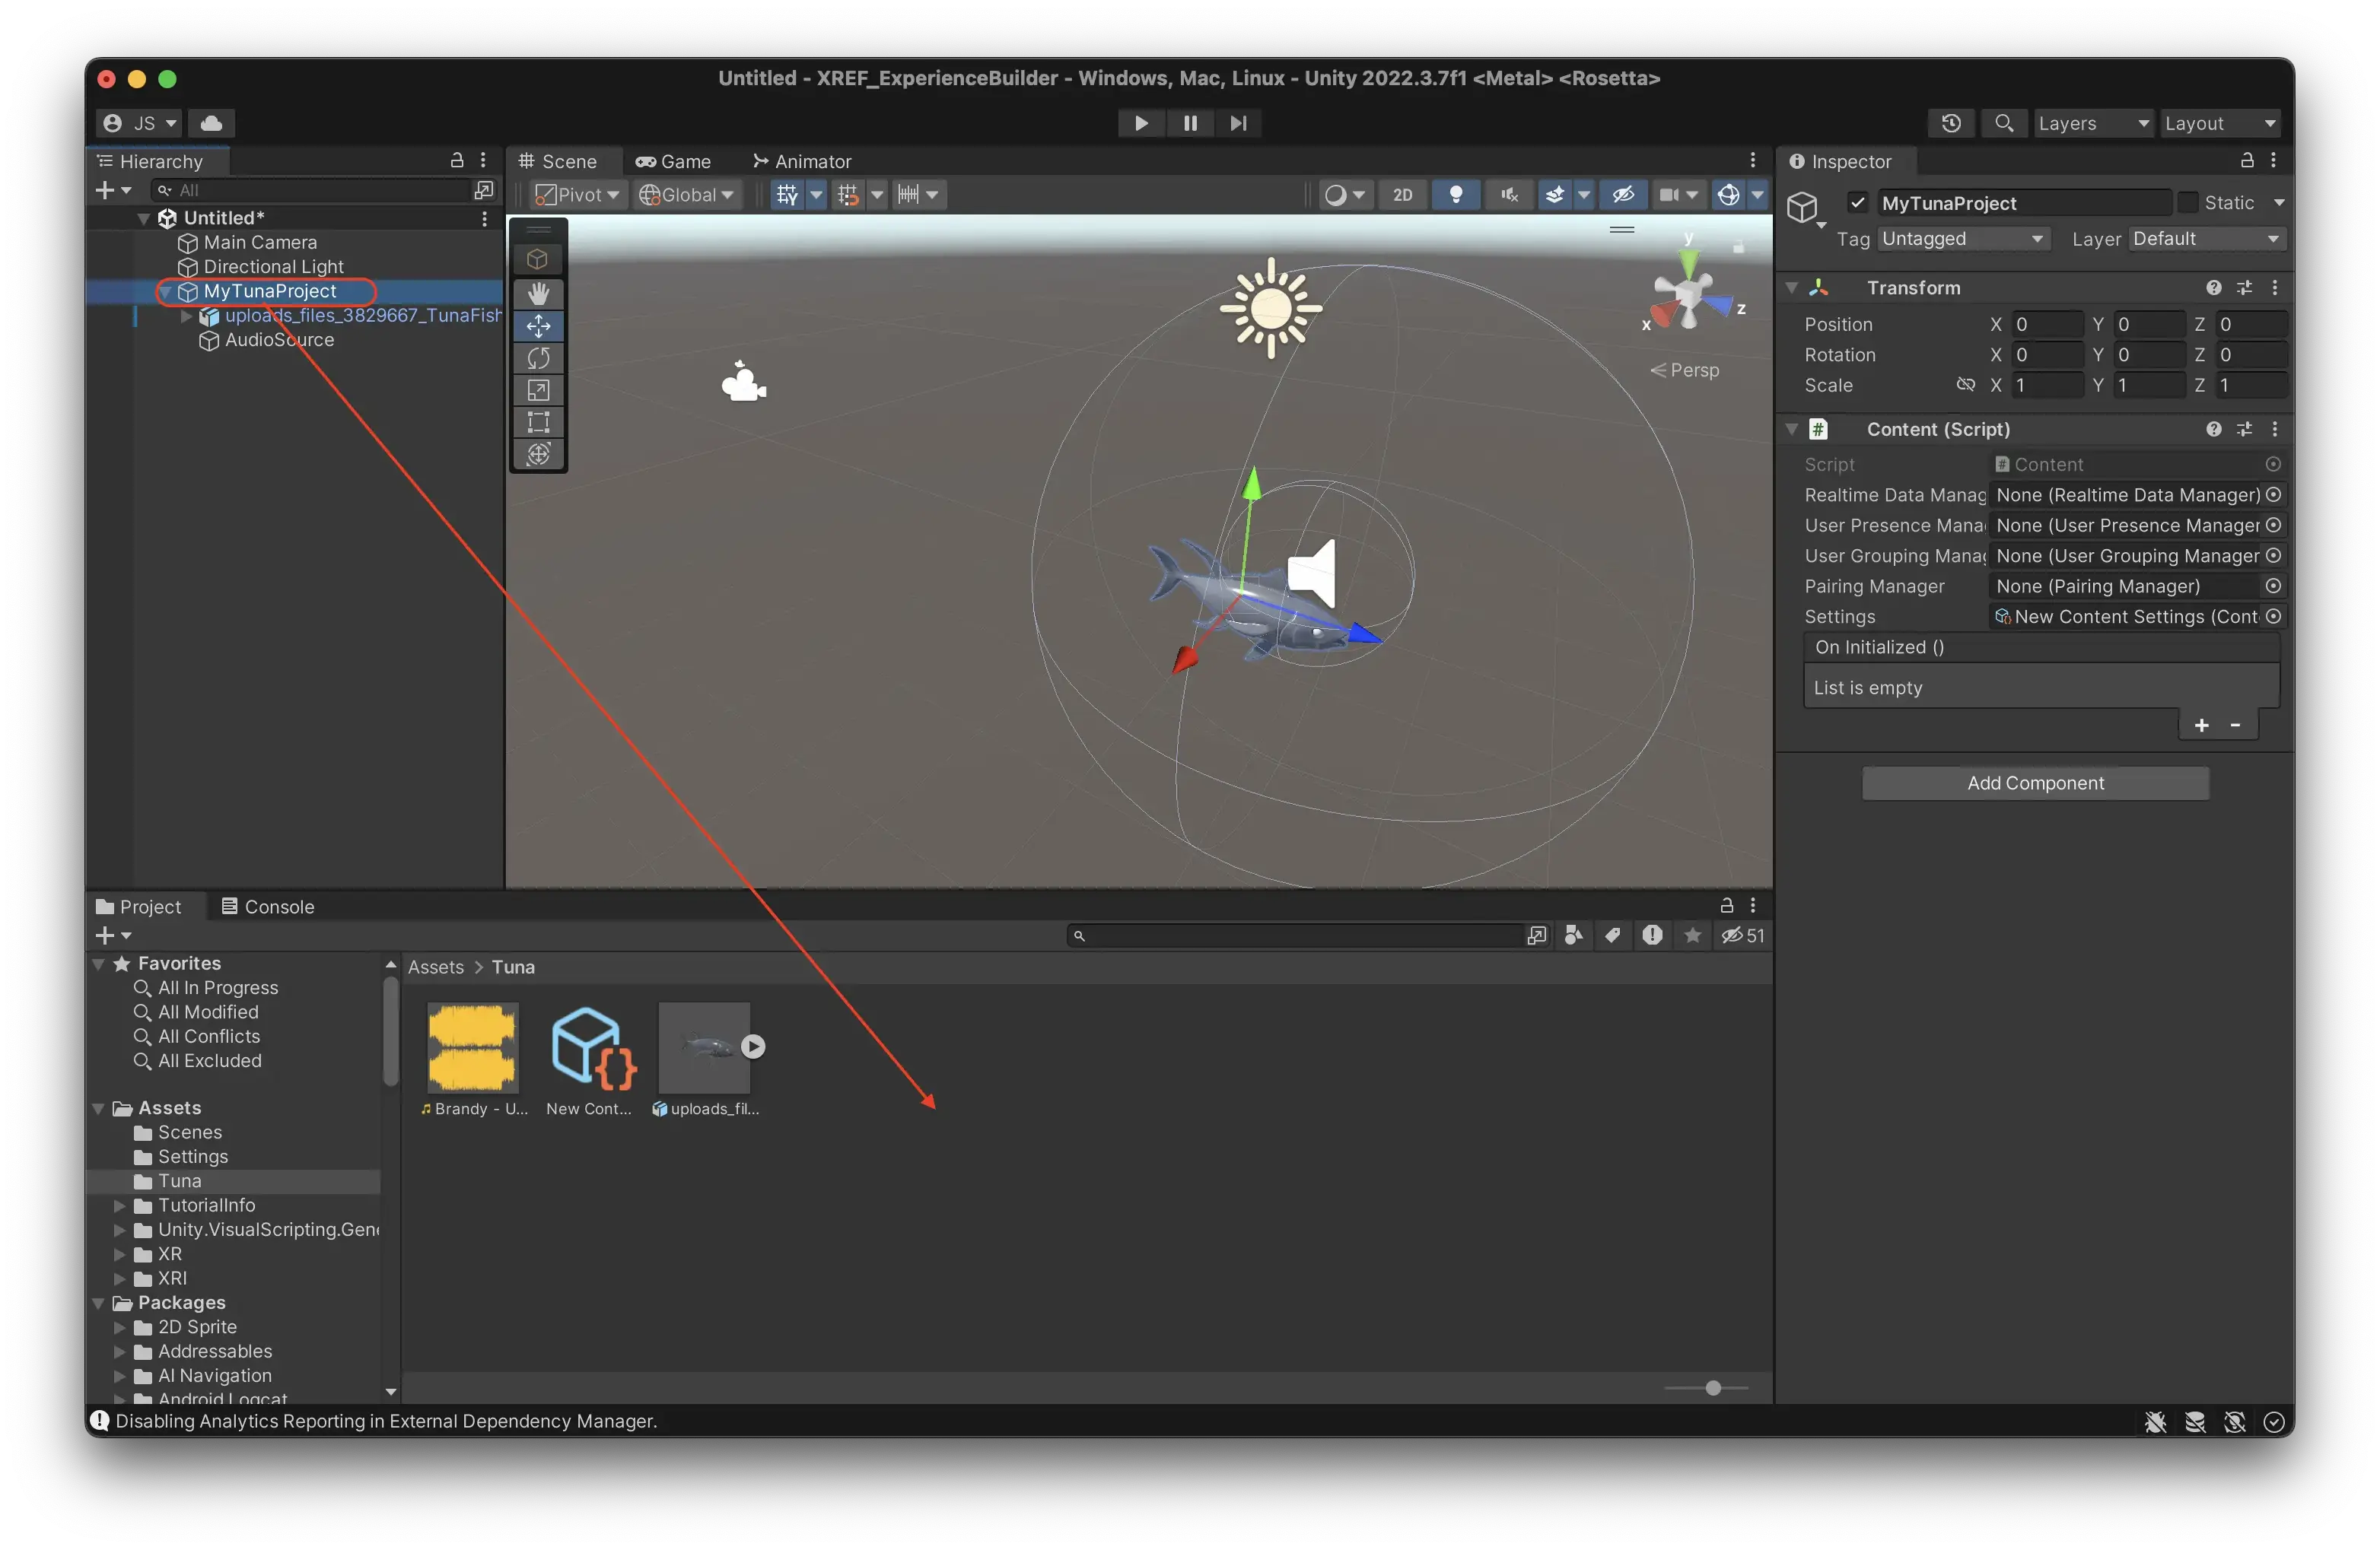This screenshot has height=1550, width=2380.
Task: Select the Scale tool in scene toolbar
Action: pos(538,389)
